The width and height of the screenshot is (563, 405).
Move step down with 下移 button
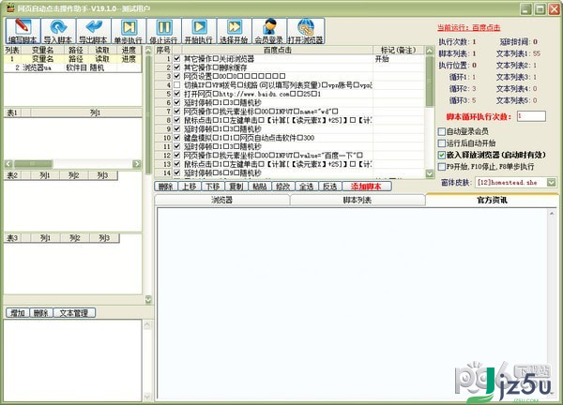[x=213, y=187]
